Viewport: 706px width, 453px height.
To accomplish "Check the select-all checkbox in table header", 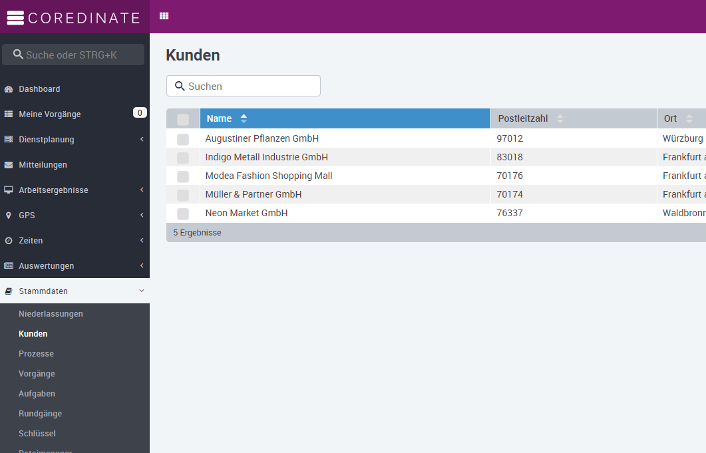I will (x=183, y=119).
